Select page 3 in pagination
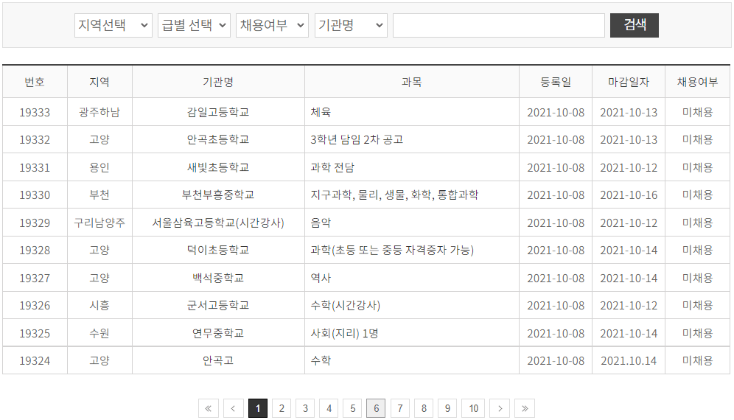The width and height of the screenshot is (734, 420). [x=305, y=408]
